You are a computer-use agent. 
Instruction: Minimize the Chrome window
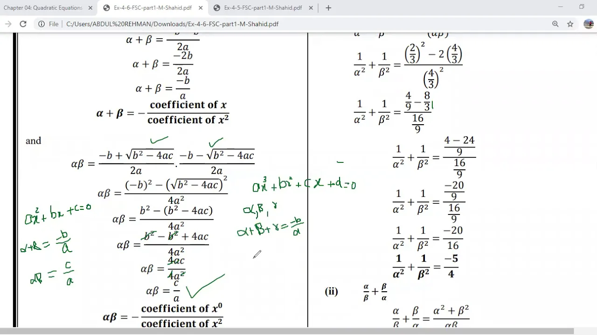point(561,7)
